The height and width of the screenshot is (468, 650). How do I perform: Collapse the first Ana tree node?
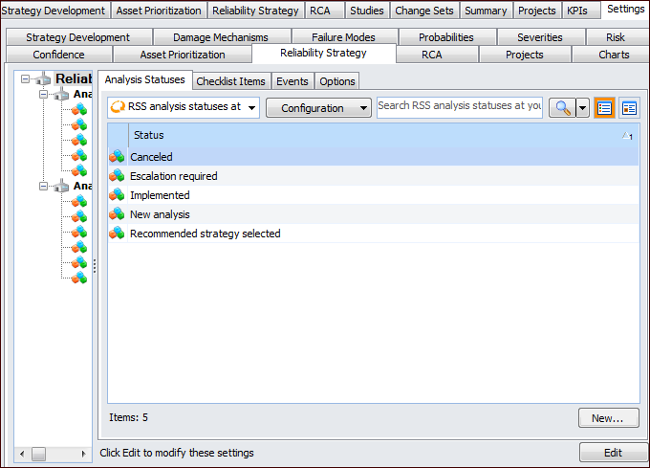(x=44, y=95)
